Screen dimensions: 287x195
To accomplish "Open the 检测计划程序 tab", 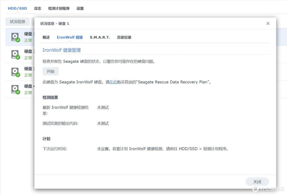I will click(x=59, y=9).
